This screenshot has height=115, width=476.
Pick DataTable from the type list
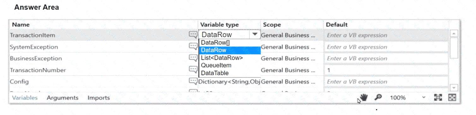pyautogui.click(x=215, y=73)
